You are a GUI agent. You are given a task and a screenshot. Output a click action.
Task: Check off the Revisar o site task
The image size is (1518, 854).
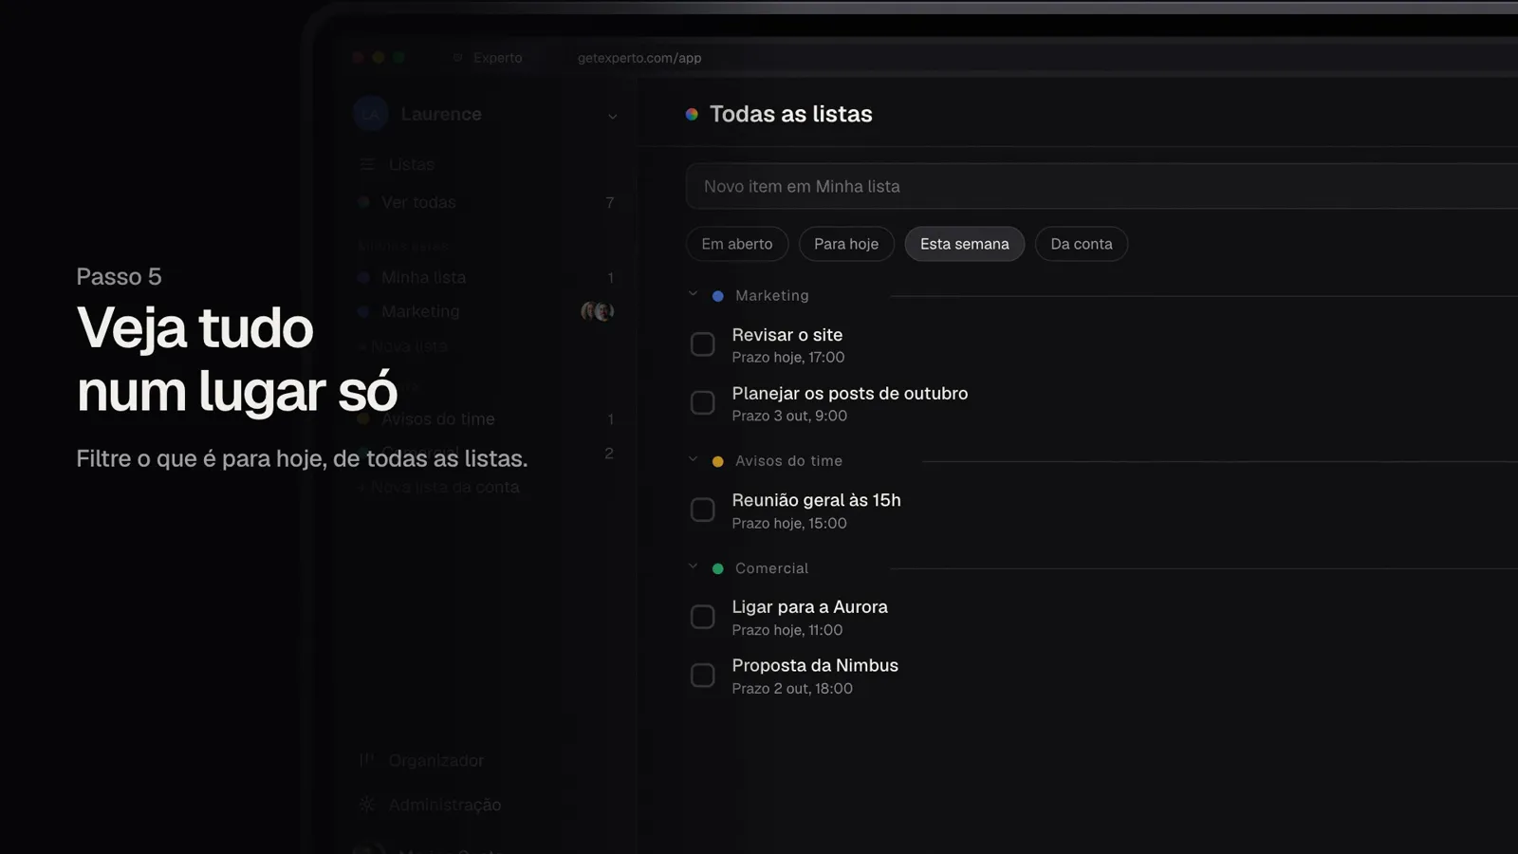pyautogui.click(x=702, y=344)
